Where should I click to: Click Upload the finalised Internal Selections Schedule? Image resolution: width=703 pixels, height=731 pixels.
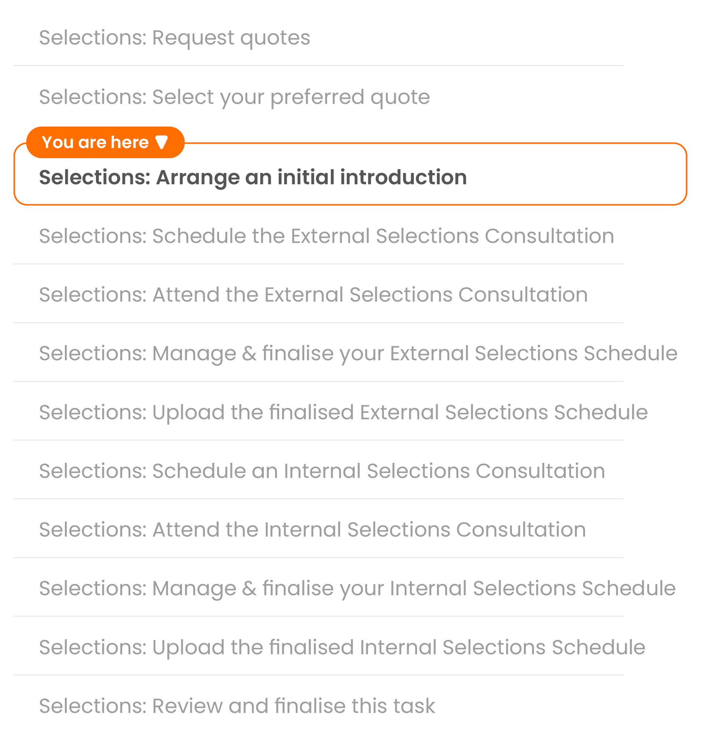tap(342, 647)
